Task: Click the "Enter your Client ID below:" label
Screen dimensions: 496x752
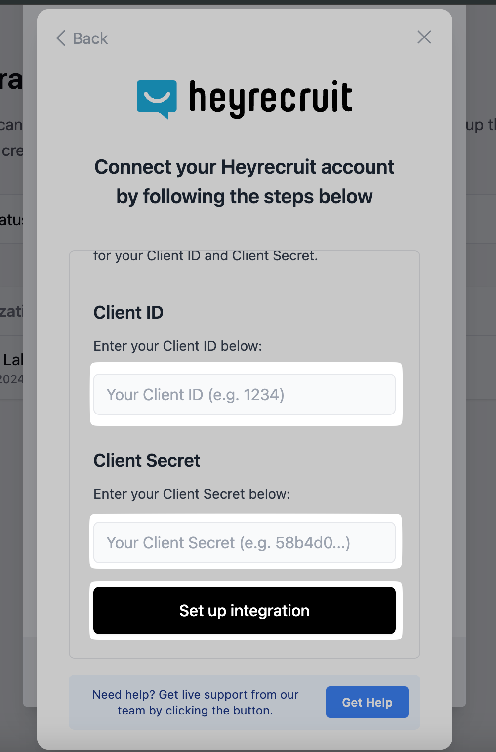Action: pyautogui.click(x=177, y=346)
